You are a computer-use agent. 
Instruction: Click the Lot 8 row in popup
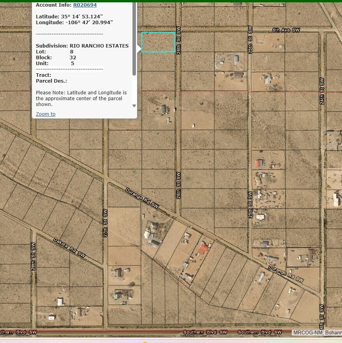[55, 51]
